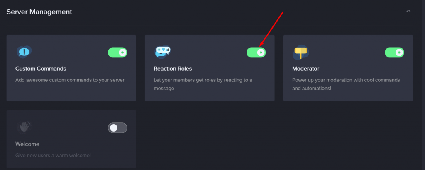Click the Reaction Roles chat bubbles icon
Viewport: 425px width, 170px height.
(x=163, y=52)
